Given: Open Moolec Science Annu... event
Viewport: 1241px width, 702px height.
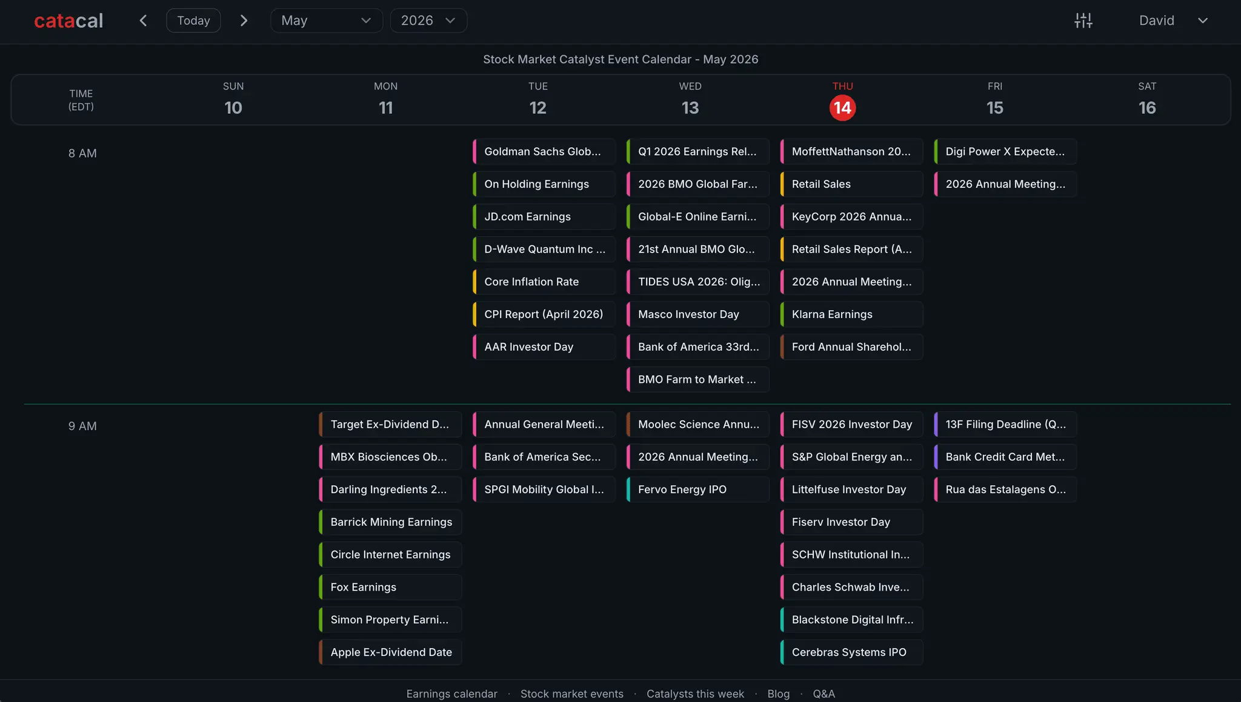Looking at the screenshot, I should click(x=698, y=425).
